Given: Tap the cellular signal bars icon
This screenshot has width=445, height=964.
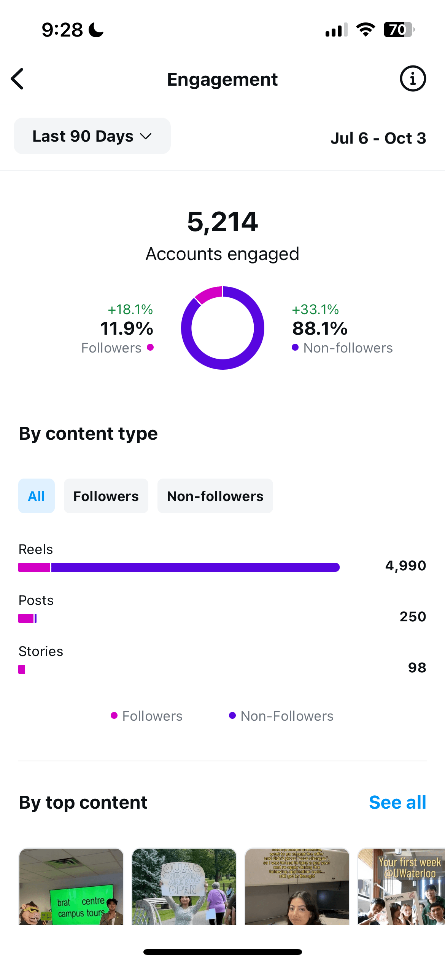Looking at the screenshot, I should 337,30.
